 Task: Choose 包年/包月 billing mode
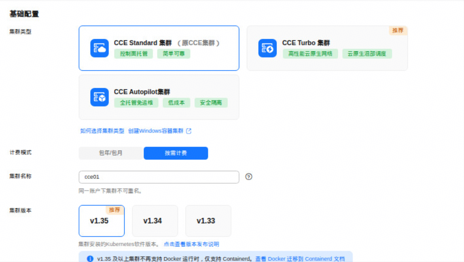point(111,153)
